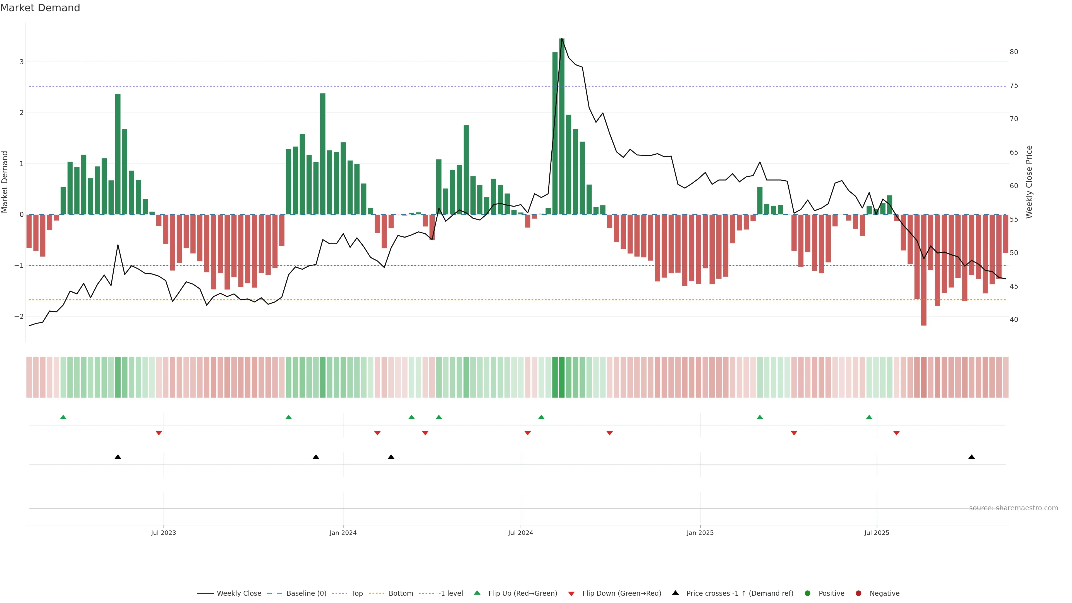This screenshot has height=603, width=1072.
Task: Toggle the -1 level legend item
Action: [x=450, y=594]
